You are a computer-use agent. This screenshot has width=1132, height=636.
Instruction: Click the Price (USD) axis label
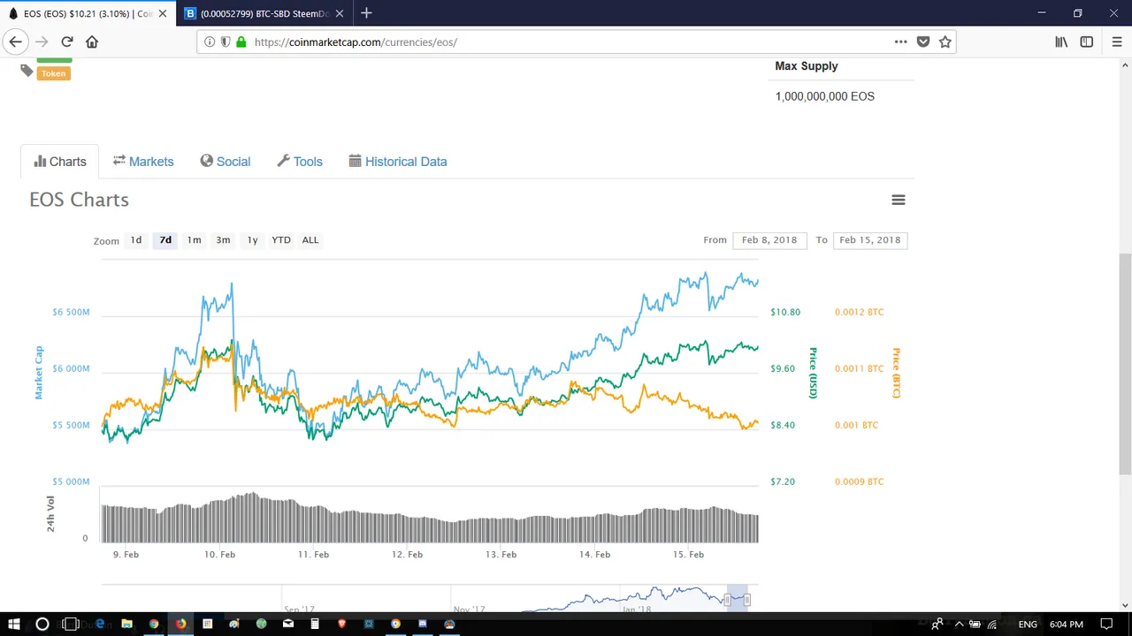(813, 373)
